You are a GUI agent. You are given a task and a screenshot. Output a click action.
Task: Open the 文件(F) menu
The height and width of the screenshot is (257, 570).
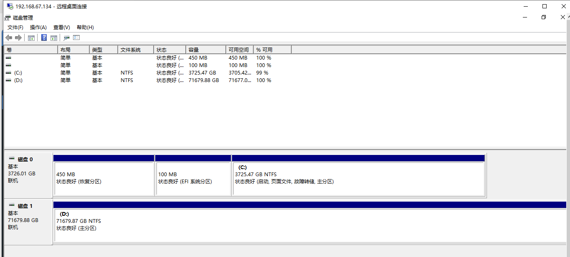point(15,27)
